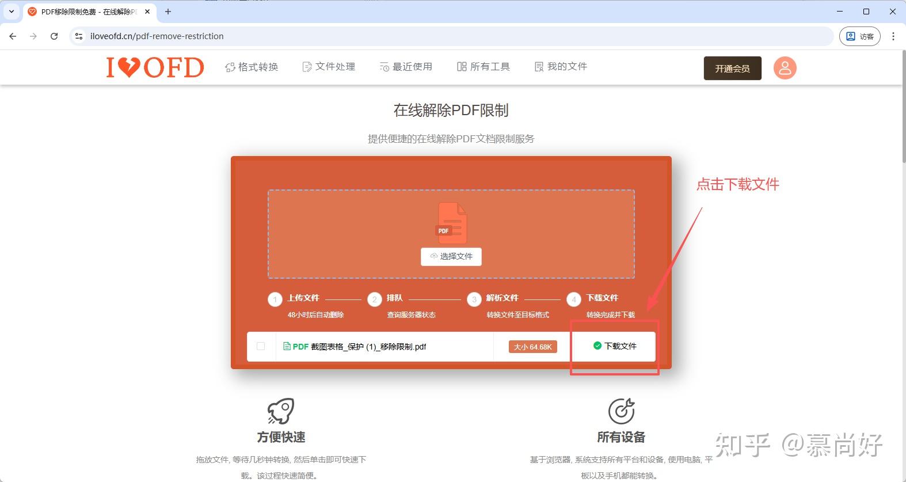Viewport: 906px width, 482px height.
Task: Open the browser three-dot menu
Action: (893, 36)
